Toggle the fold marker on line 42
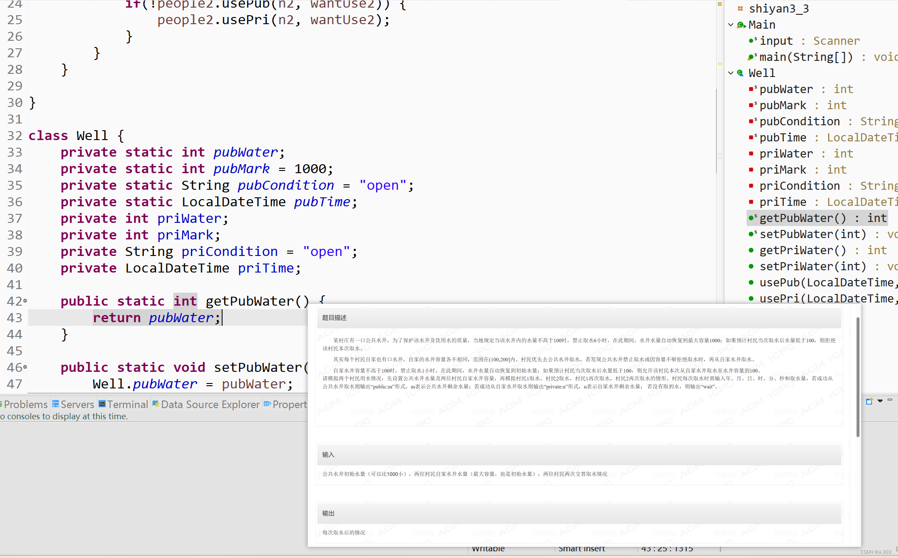898x558 pixels. pos(25,301)
